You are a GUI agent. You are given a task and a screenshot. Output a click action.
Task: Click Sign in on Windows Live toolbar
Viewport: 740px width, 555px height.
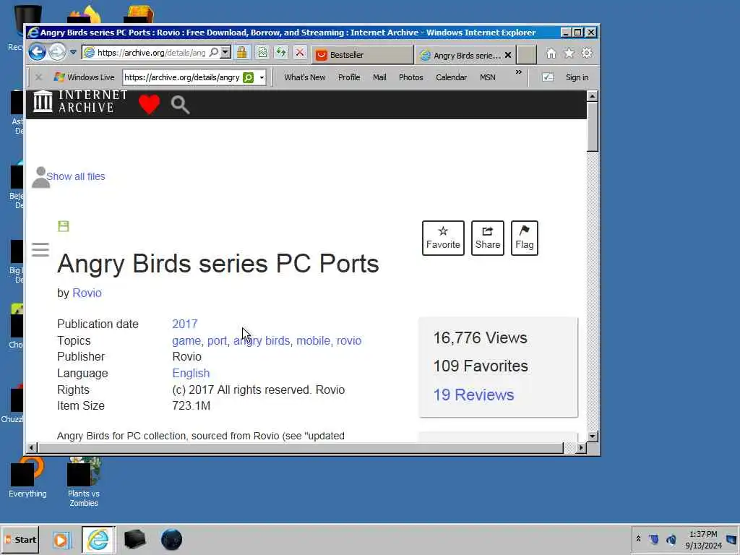577,77
